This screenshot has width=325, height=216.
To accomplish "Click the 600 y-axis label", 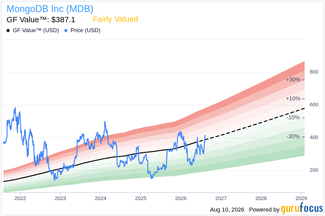I will coord(314,105).
